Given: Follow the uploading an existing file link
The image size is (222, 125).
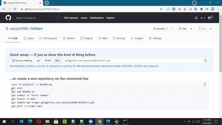Looking at the screenshot, I should 62,66.
